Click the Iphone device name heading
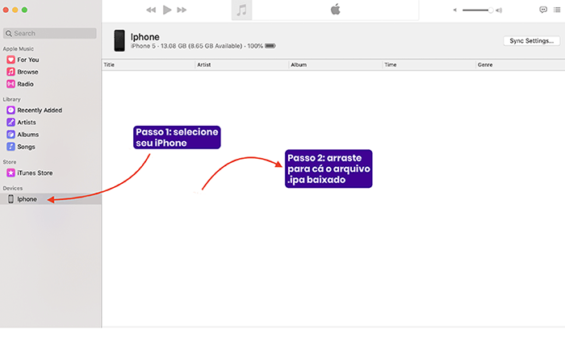 click(144, 37)
